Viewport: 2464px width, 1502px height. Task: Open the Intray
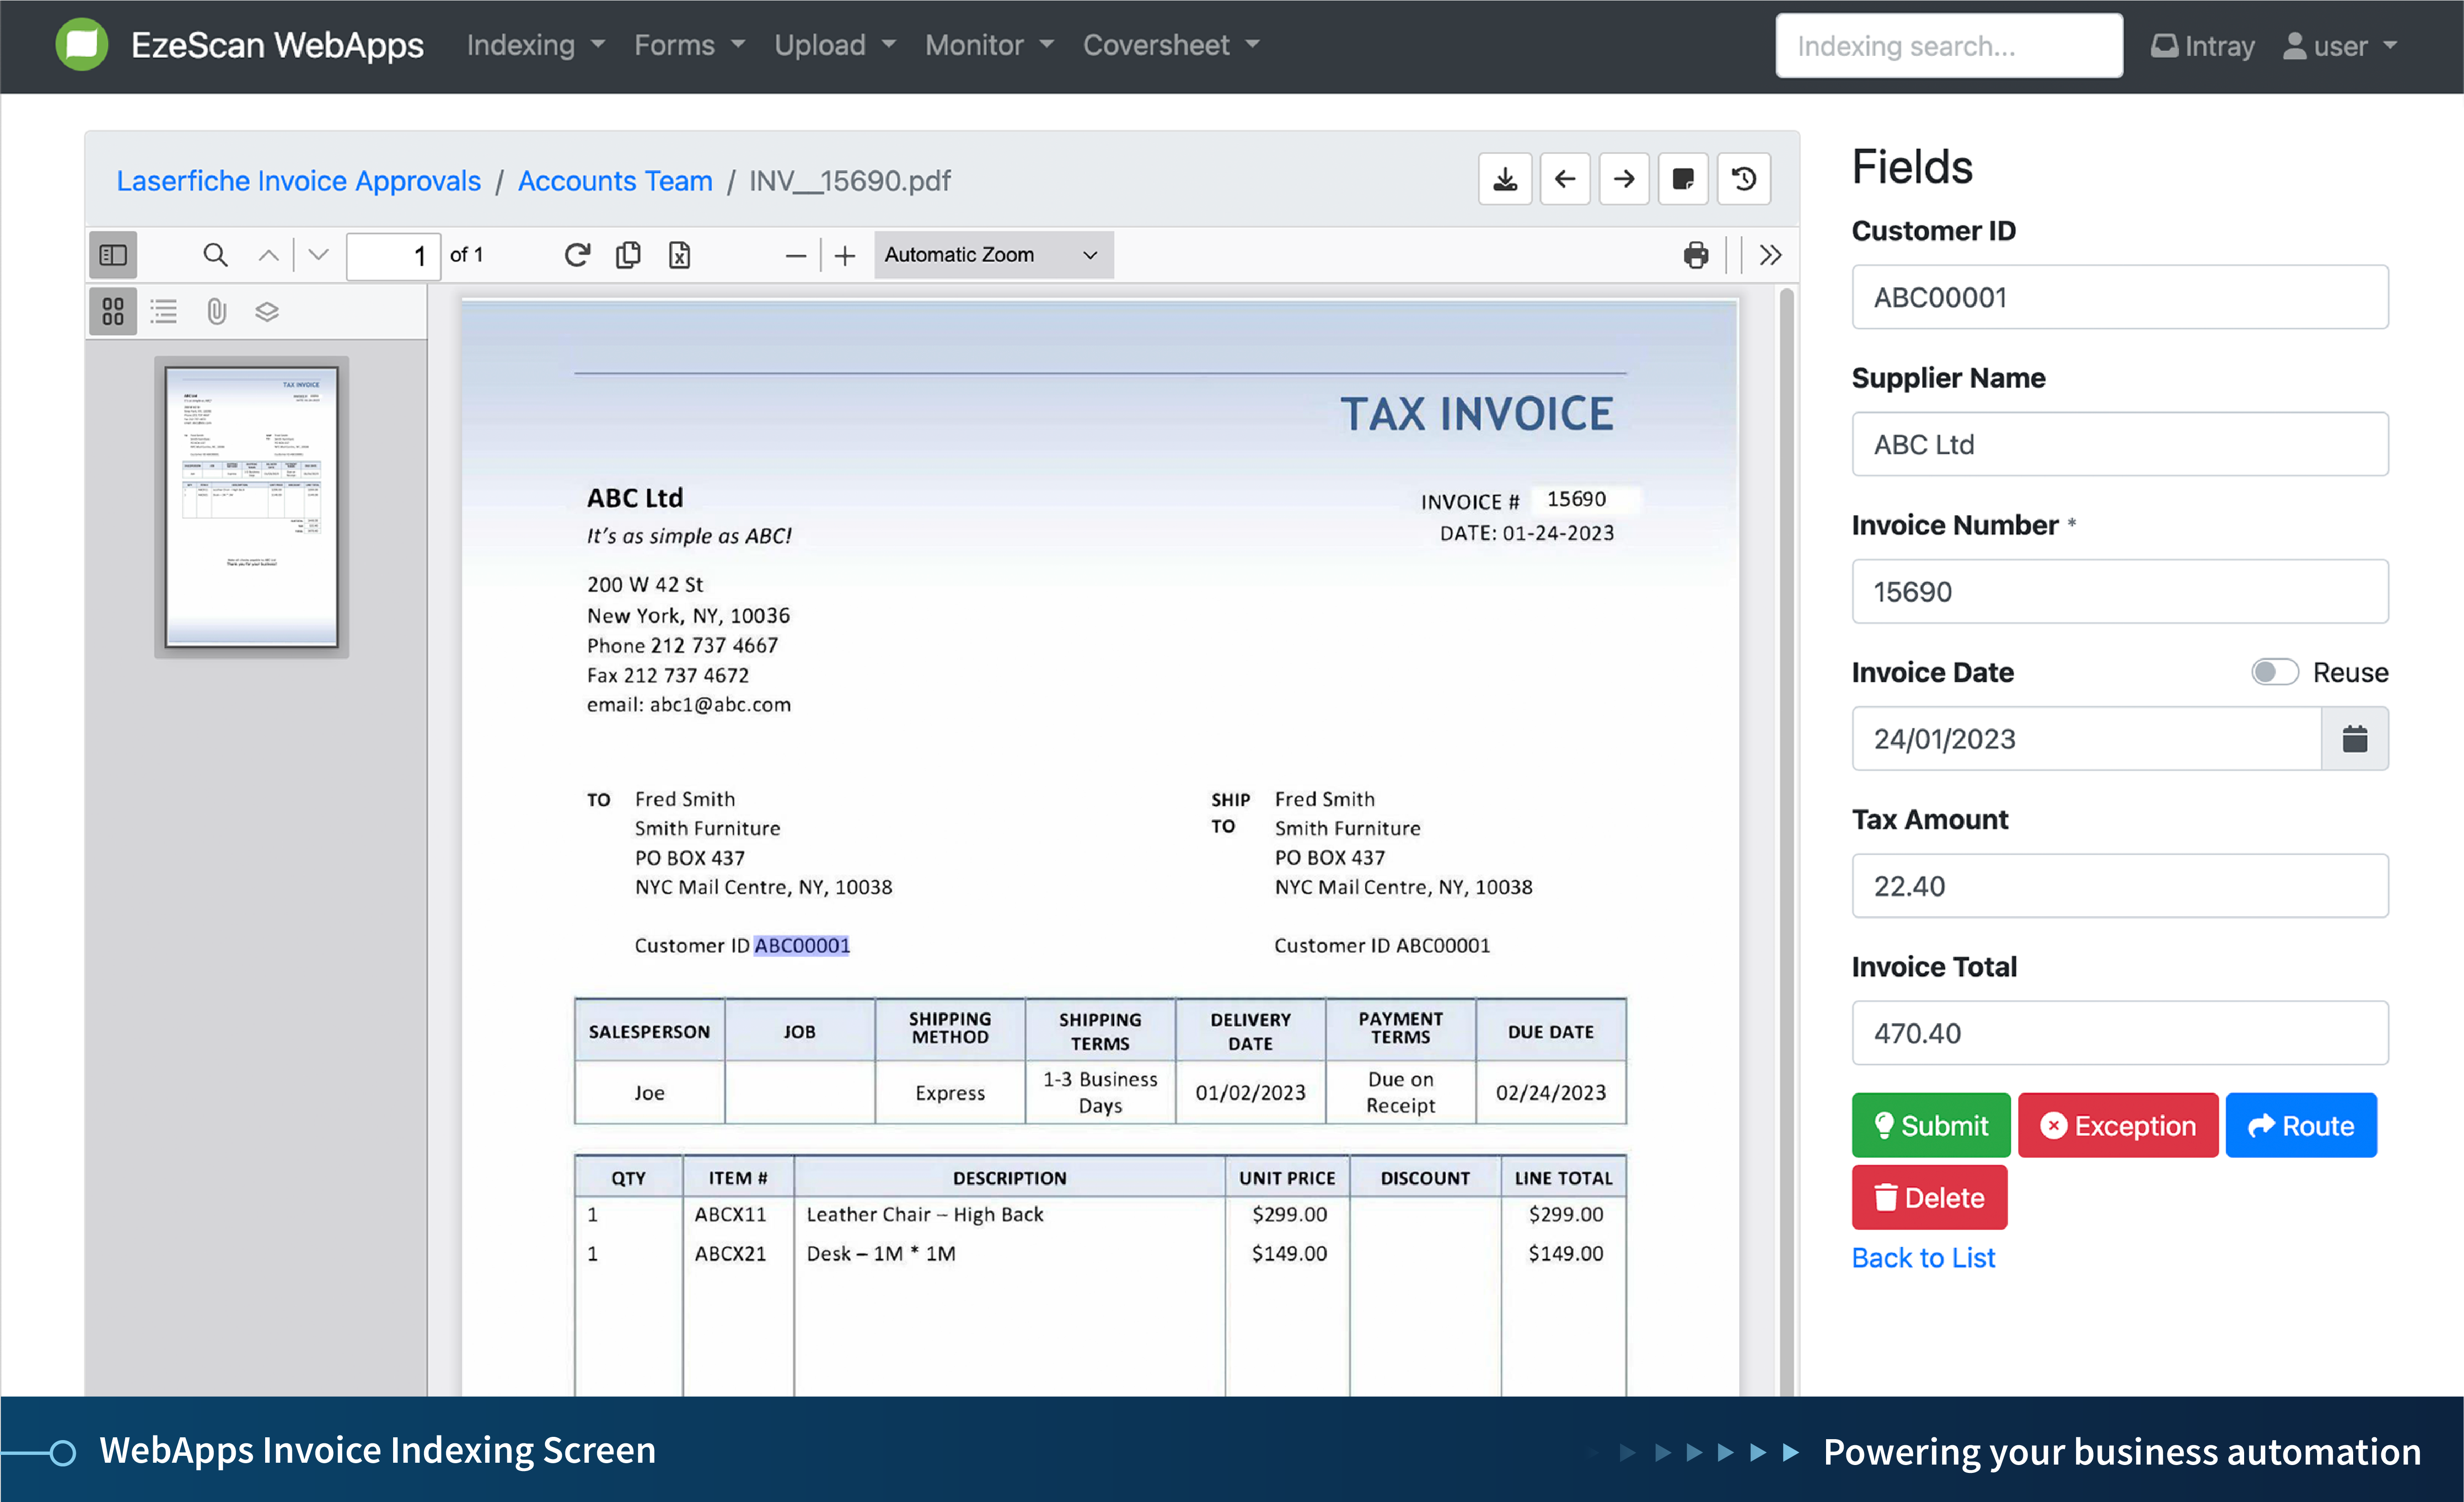pyautogui.click(x=2202, y=46)
